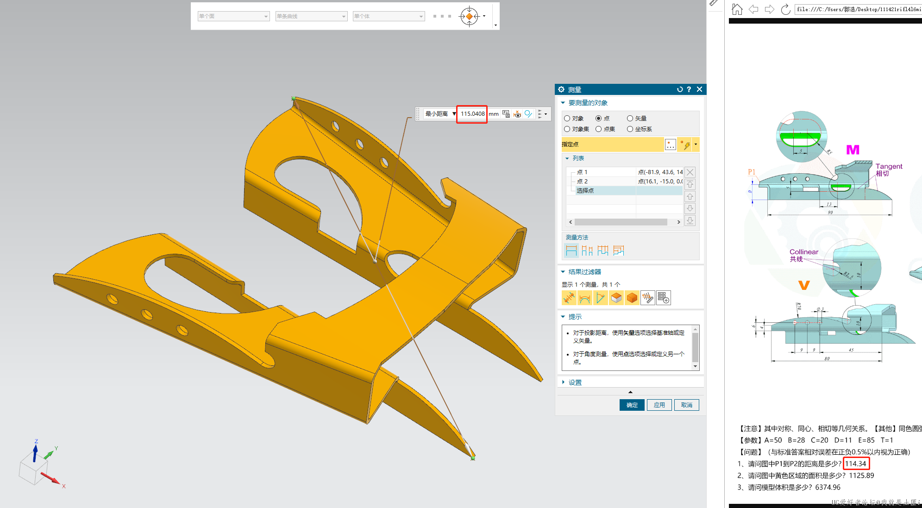
Task: Toggle the curve/arc length result filter icon
Action: 585,298
